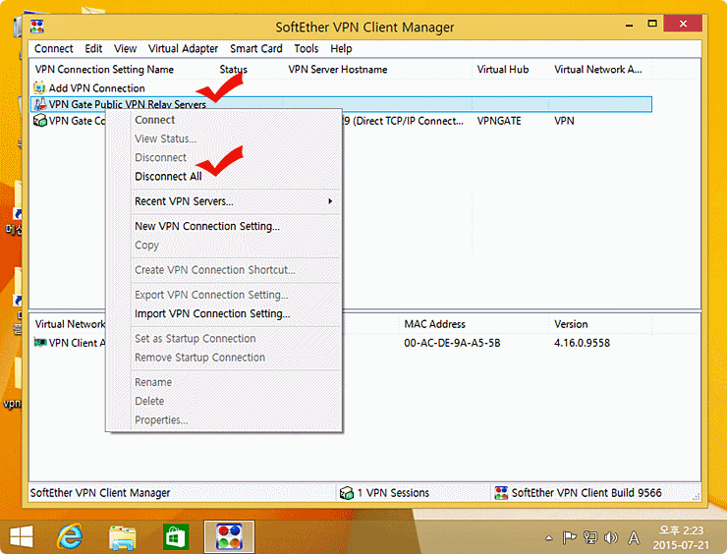Maximize the SoftEther VPN Client Manager window
The image size is (727, 554).
pyautogui.click(x=652, y=24)
